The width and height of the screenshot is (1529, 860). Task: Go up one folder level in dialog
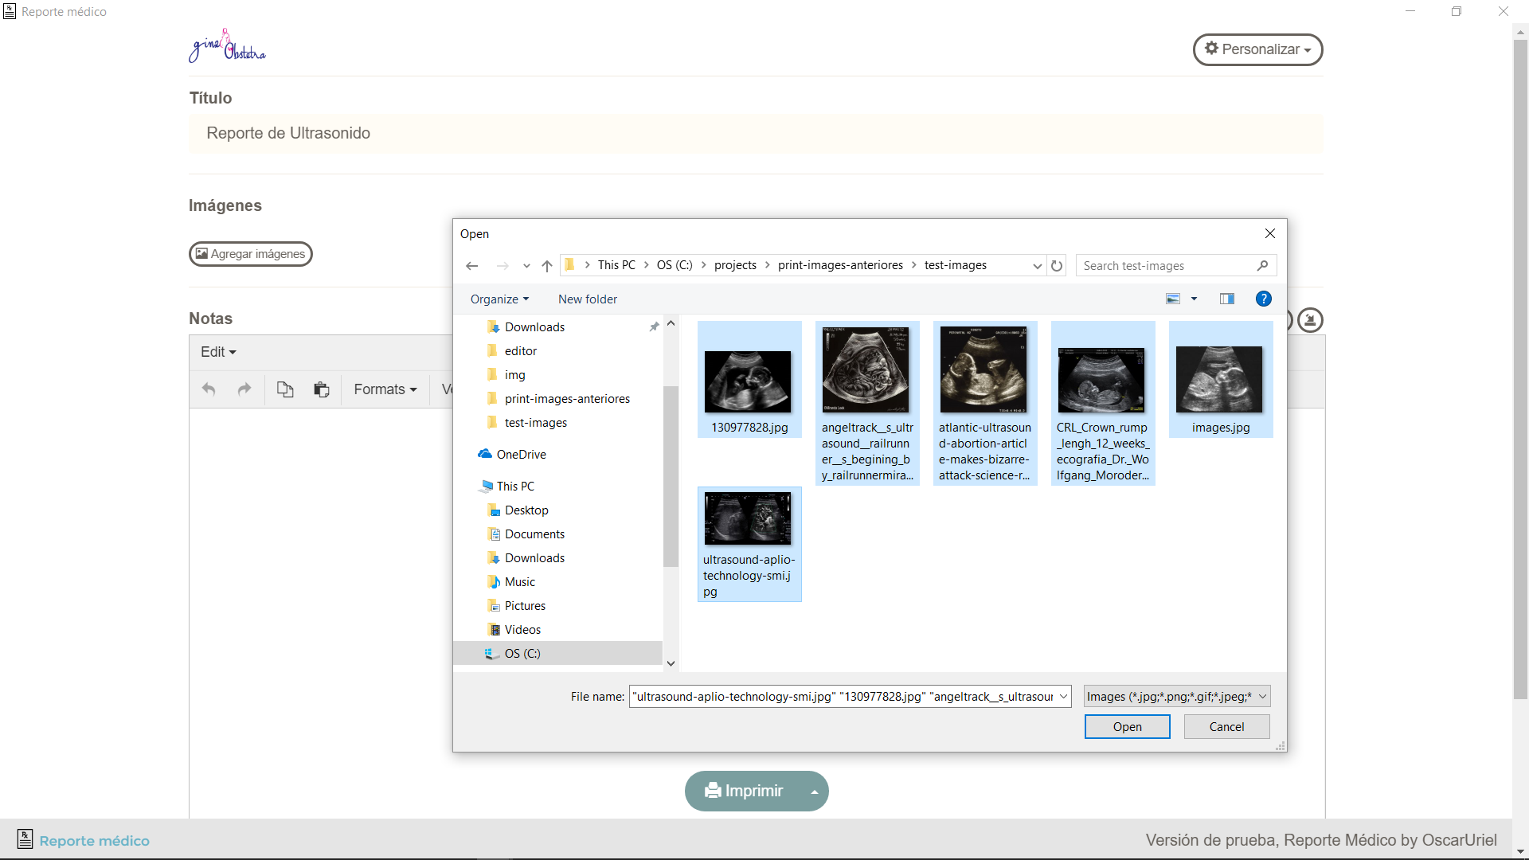coord(547,266)
